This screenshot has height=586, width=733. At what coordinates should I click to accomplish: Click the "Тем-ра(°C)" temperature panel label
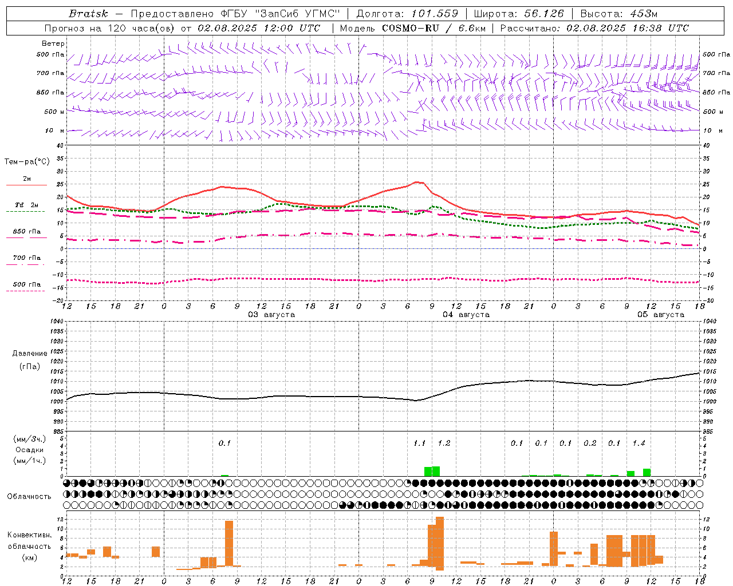point(27,162)
